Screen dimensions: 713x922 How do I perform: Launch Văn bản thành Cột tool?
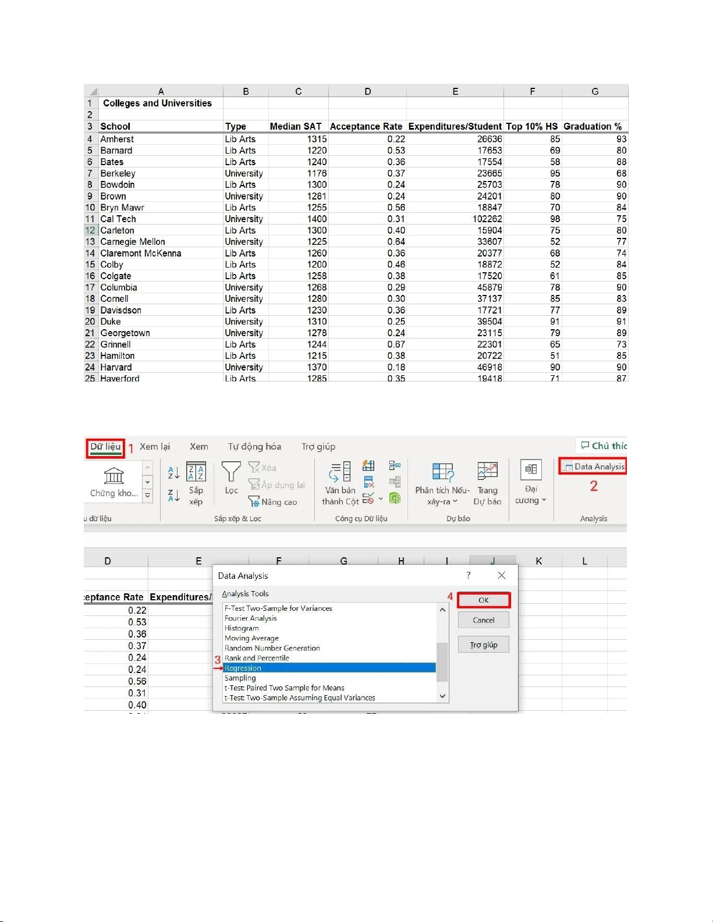(340, 484)
